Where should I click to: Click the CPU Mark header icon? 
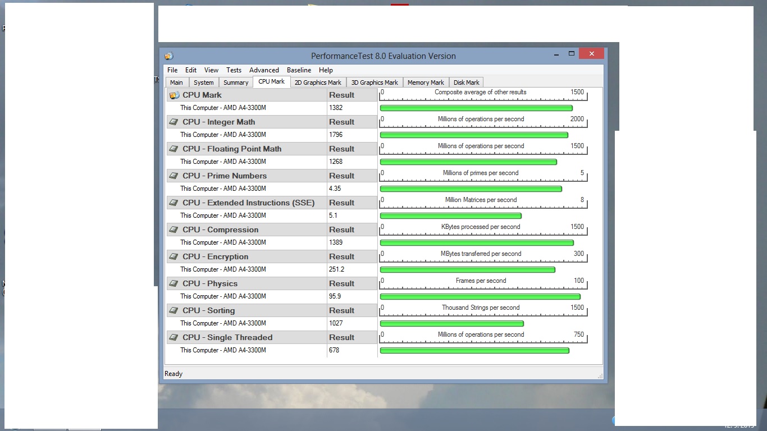tap(175, 95)
